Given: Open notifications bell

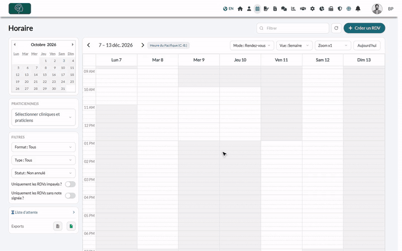Looking at the screenshot, I should point(358,9).
